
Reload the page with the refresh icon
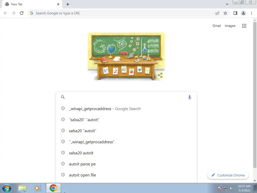point(22,13)
